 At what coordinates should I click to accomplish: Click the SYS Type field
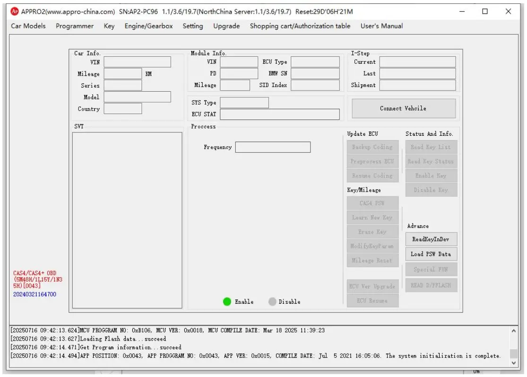244,103
